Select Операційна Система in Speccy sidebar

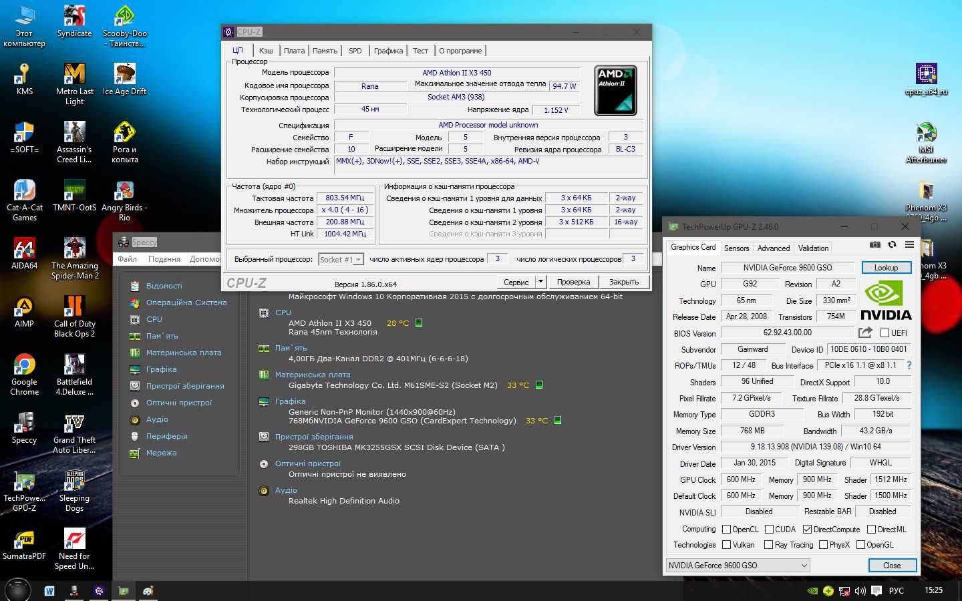[x=186, y=303]
